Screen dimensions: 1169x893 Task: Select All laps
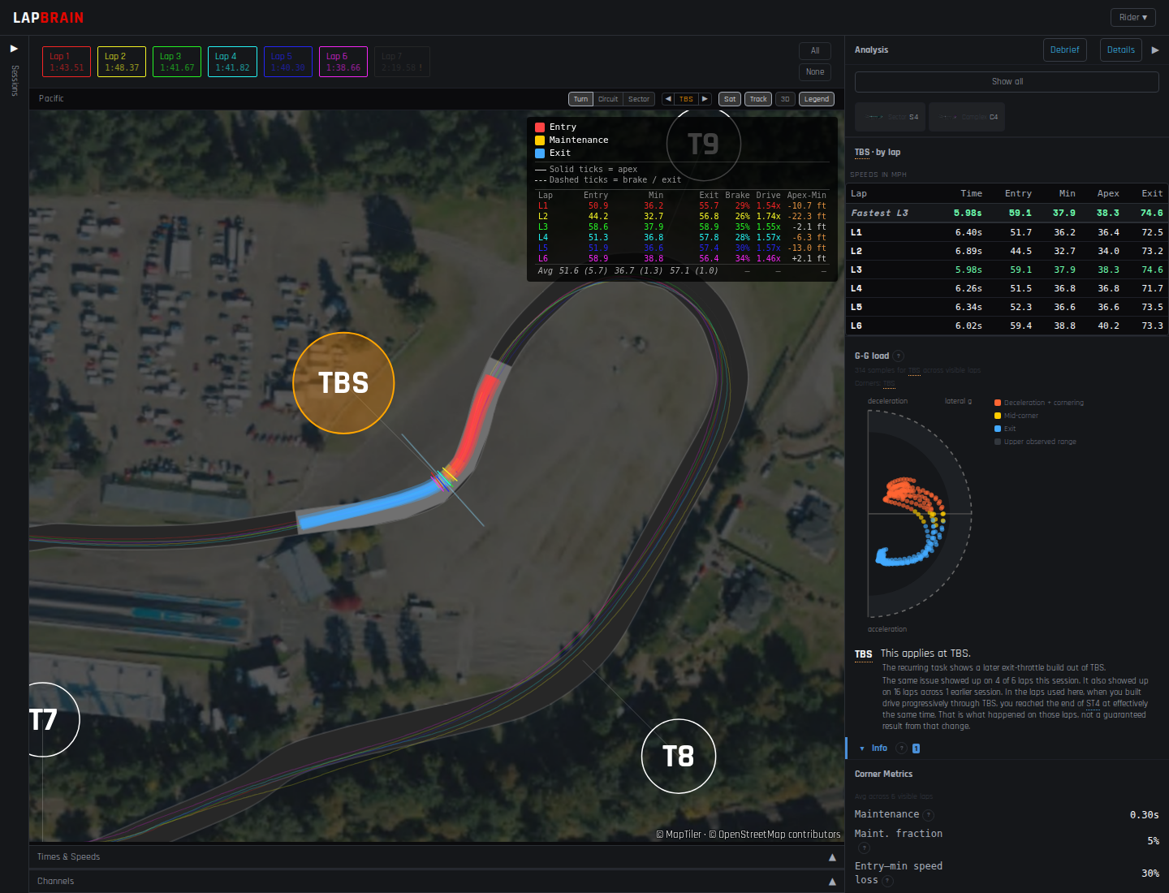pyautogui.click(x=815, y=50)
